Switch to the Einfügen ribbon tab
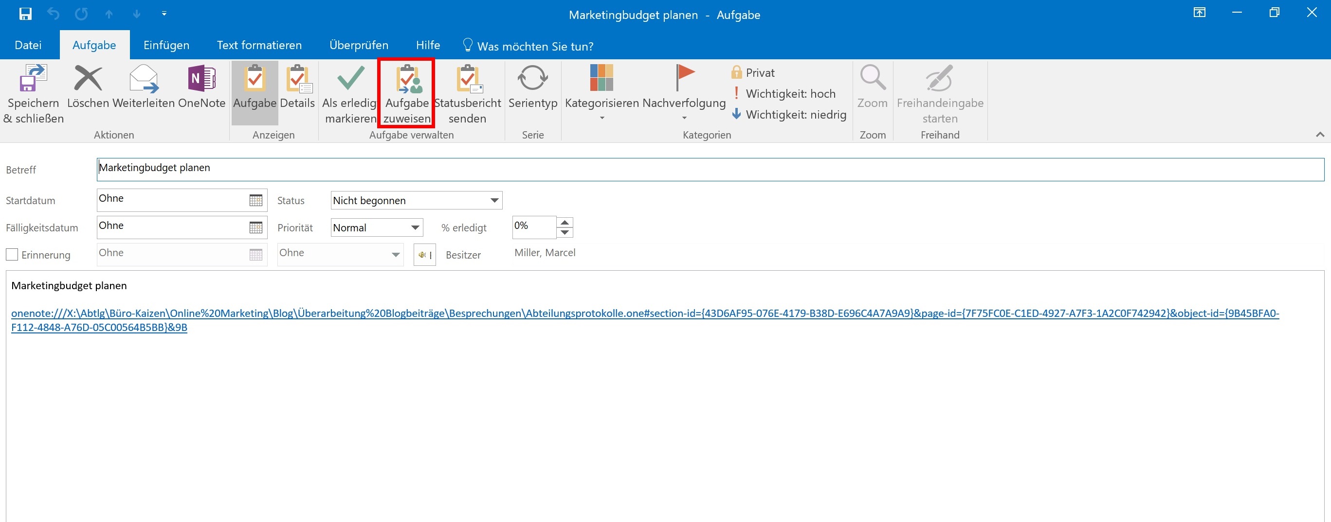Viewport: 1331px width, 522px height. (166, 45)
